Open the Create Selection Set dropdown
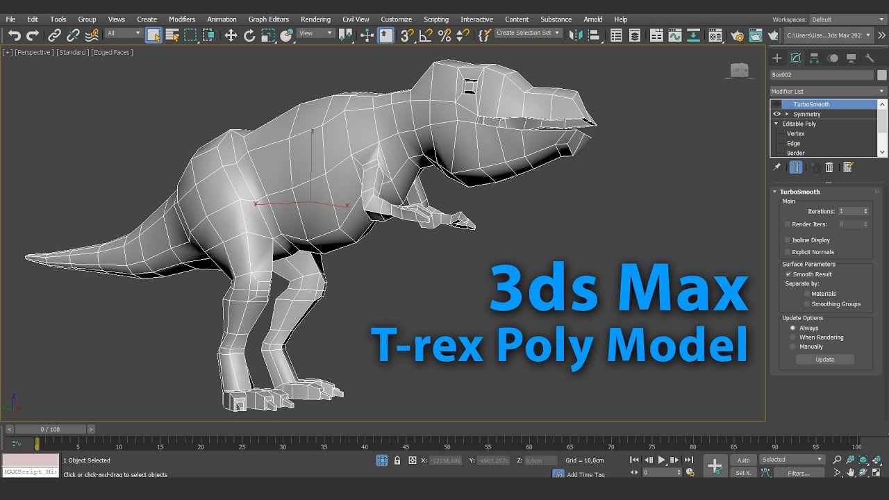889x500 pixels. pyautogui.click(x=527, y=33)
